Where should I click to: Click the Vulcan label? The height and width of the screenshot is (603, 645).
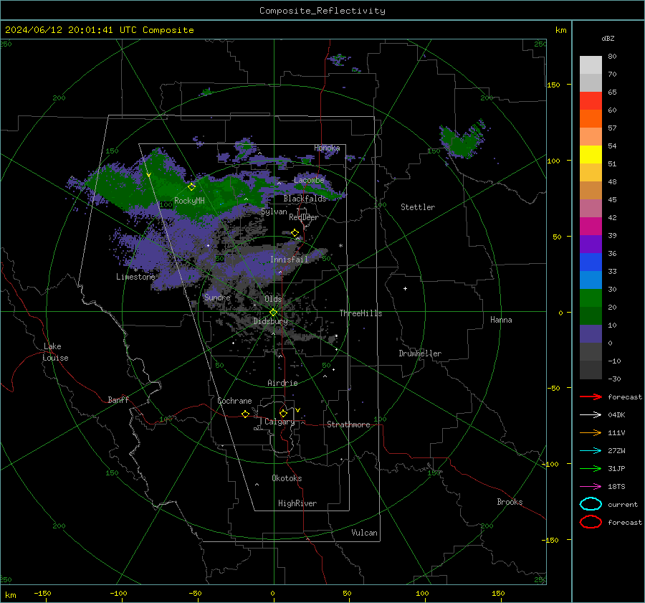(x=364, y=533)
